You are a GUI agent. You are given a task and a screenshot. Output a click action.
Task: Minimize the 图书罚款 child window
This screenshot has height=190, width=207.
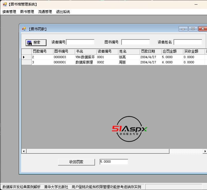point(183,29)
